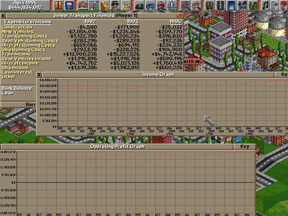The height and width of the screenshot is (216, 288).
Task: Click the Bank Balance label
Action: pyautogui.click(x=17, y=89)
